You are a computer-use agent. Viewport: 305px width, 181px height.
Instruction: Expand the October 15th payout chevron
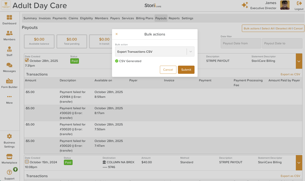pos(299,162)
